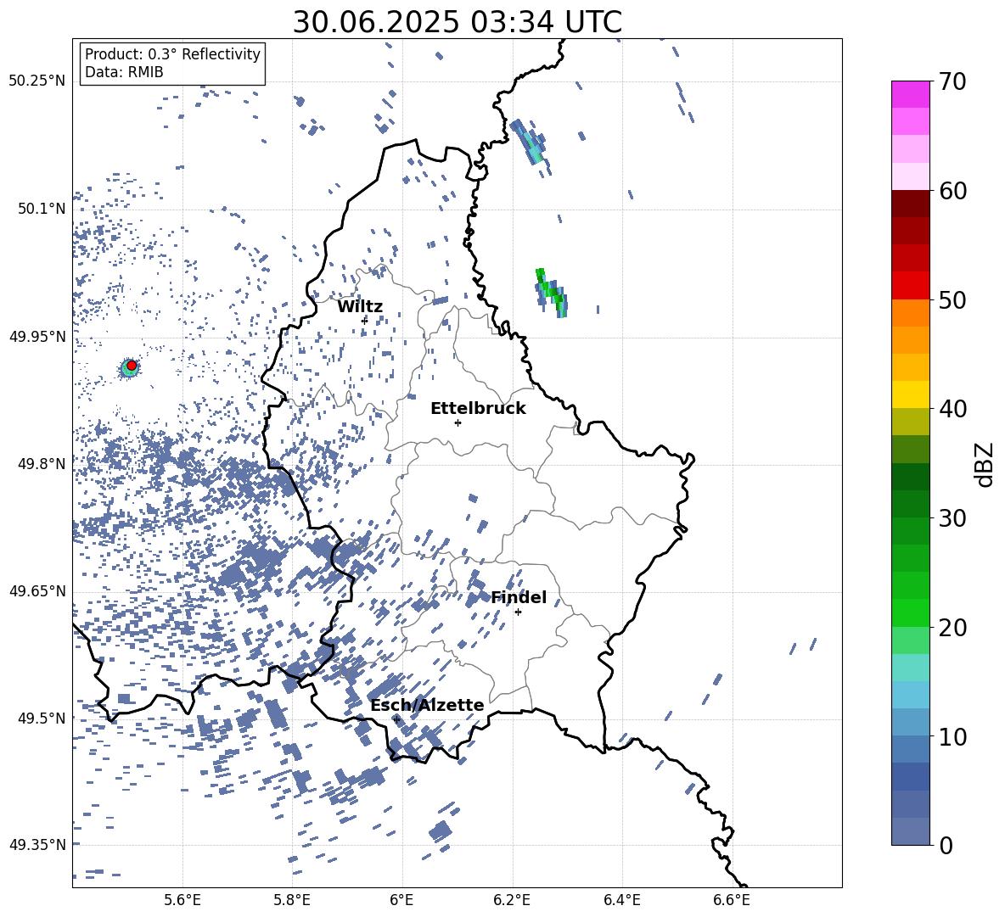Click the 70 colorbar tick label
Screen dimensions: 1005x917
click(x=952, y=82)
